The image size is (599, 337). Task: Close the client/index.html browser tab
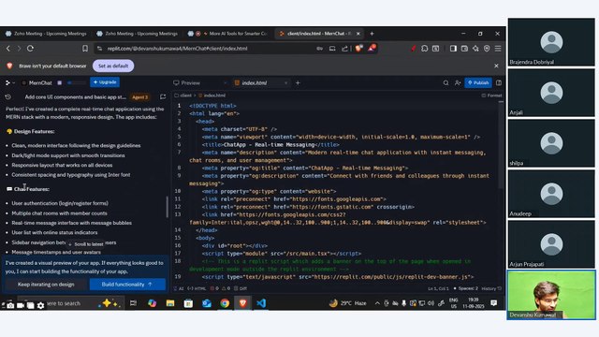click(x=358, y=34)
